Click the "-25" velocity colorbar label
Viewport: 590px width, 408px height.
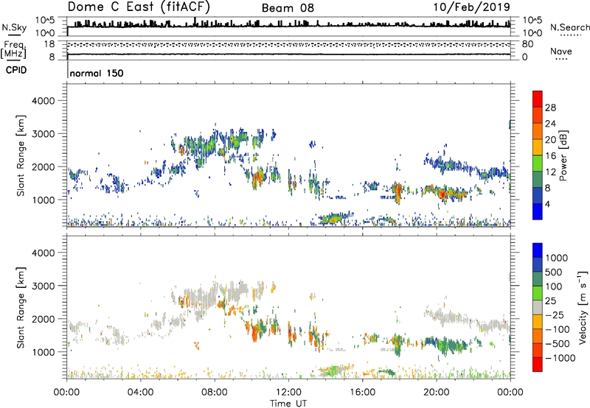tap(556, 315)
